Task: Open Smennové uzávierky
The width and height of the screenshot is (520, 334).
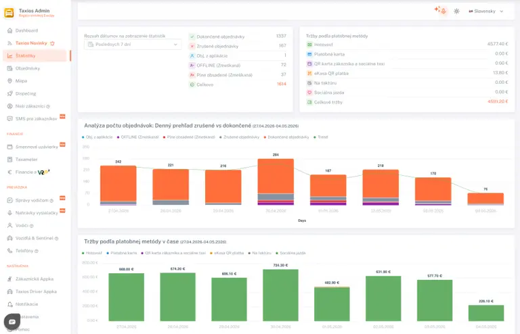Action: pos(37,147)
